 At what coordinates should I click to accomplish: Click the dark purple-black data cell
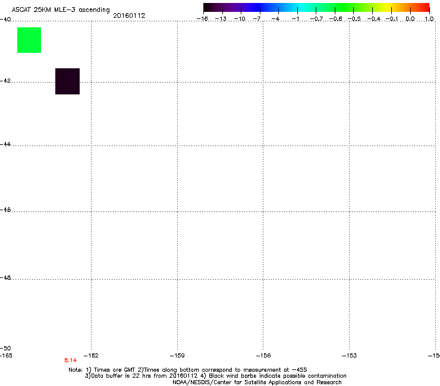[67, 81]
